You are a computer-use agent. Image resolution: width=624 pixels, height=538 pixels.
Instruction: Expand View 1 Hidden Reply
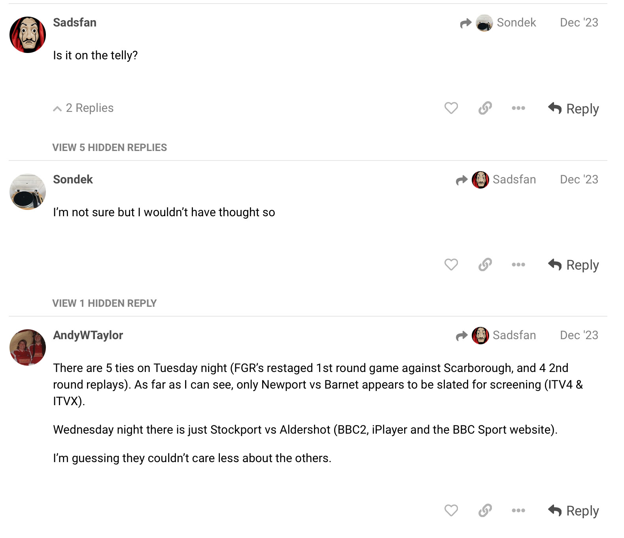point(104,303)
